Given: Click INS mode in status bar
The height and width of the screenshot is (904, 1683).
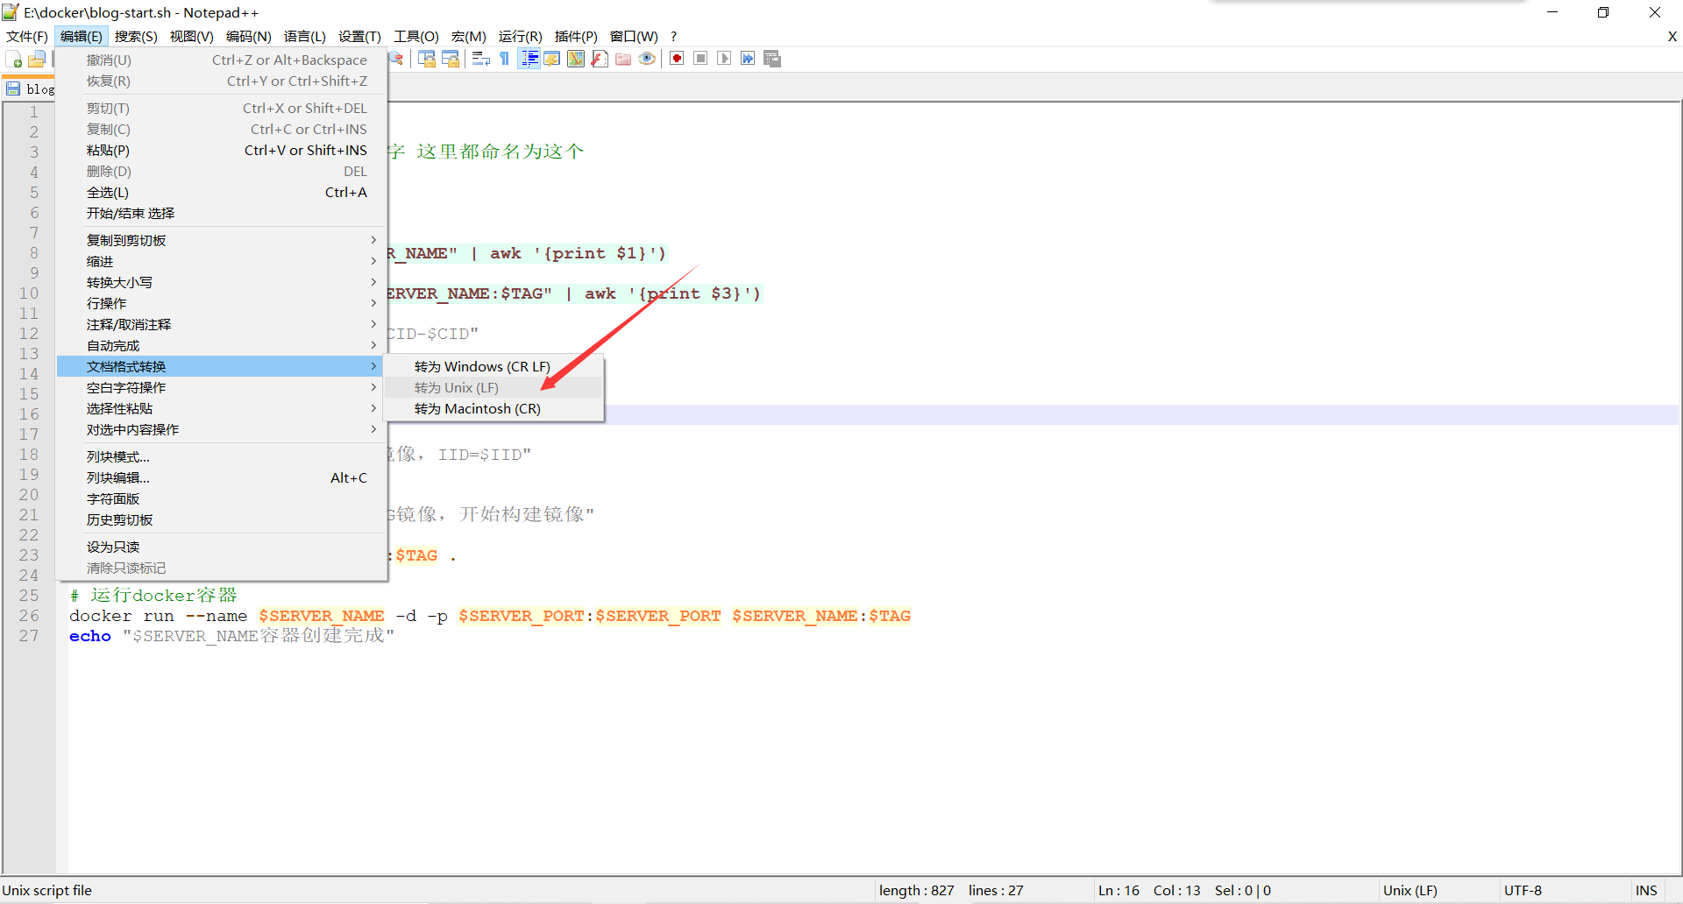Looking at the screenshot, I should click(1646, 890).
